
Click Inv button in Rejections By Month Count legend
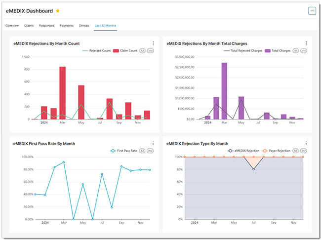pyautogui.click(x=151, y=50)
